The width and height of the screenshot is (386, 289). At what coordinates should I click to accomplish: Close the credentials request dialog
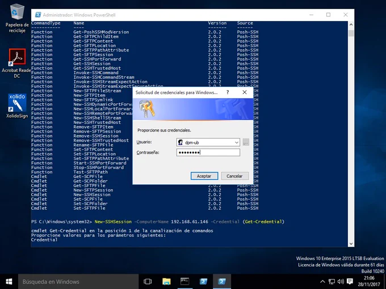pyautogui.click(x=245, y=92)
